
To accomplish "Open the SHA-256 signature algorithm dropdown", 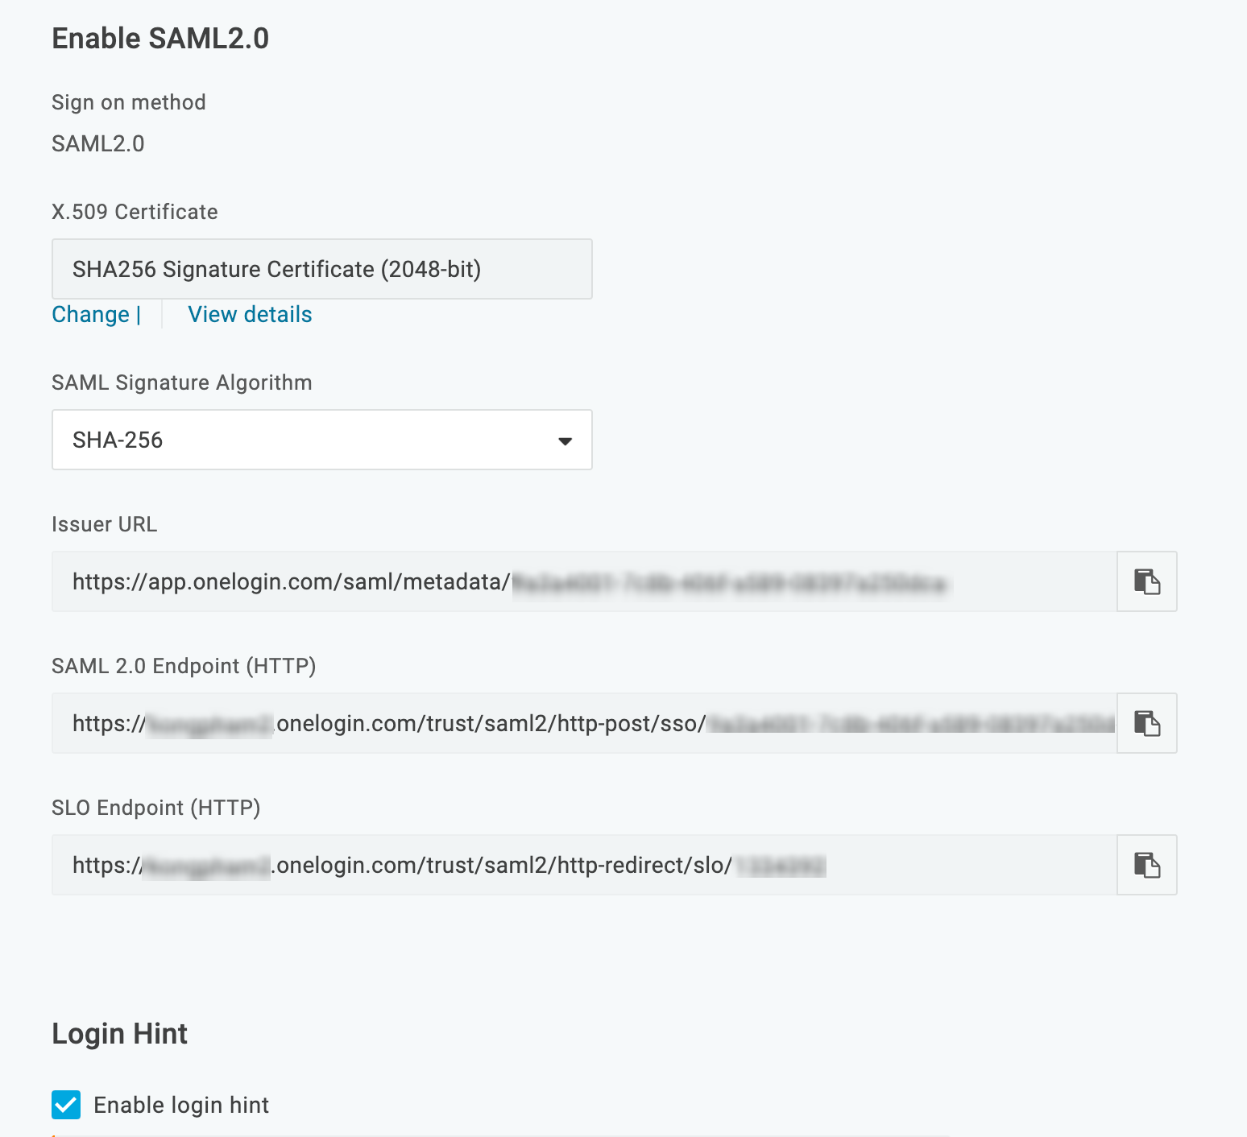I will (321, 440).
